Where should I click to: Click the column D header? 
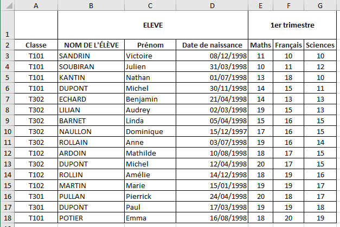212,5
